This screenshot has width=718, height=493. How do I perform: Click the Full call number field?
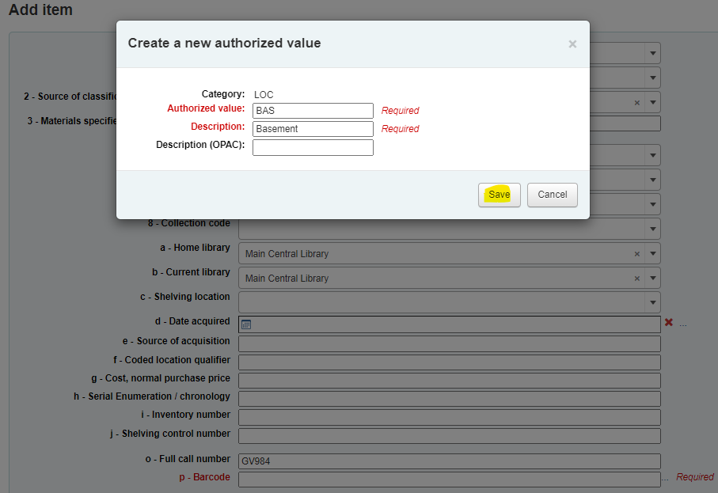click(x=449, y=461)
